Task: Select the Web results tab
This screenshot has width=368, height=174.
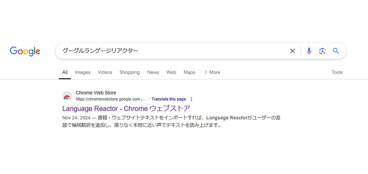Action: coord(171,72)
